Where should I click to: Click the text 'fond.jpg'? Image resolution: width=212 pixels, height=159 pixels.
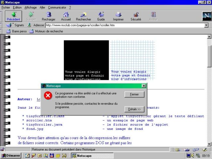click(35, 129)
